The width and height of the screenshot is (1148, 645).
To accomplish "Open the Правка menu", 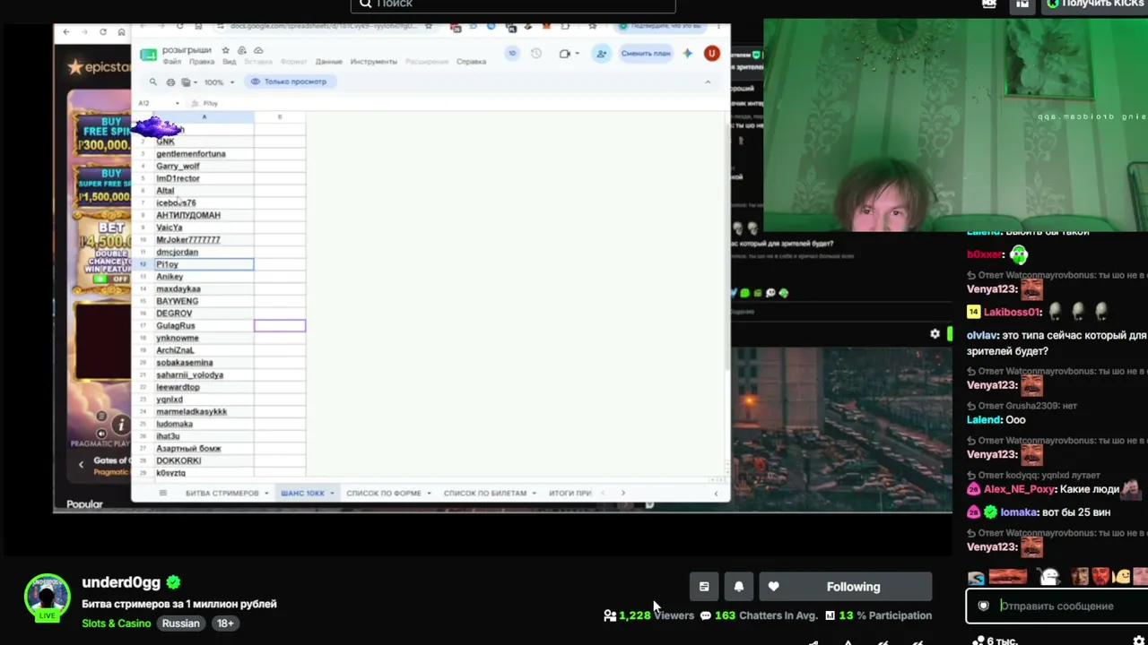I will pos(202,62).
